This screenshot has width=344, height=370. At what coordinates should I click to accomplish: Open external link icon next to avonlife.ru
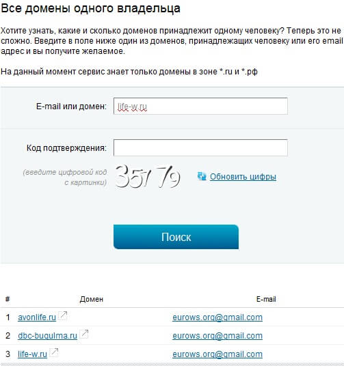coord(63,315)
